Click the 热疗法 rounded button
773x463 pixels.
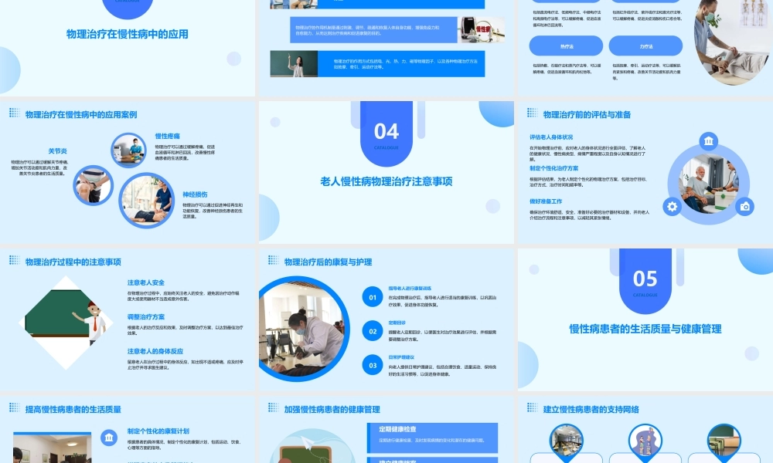pos(566,46)
